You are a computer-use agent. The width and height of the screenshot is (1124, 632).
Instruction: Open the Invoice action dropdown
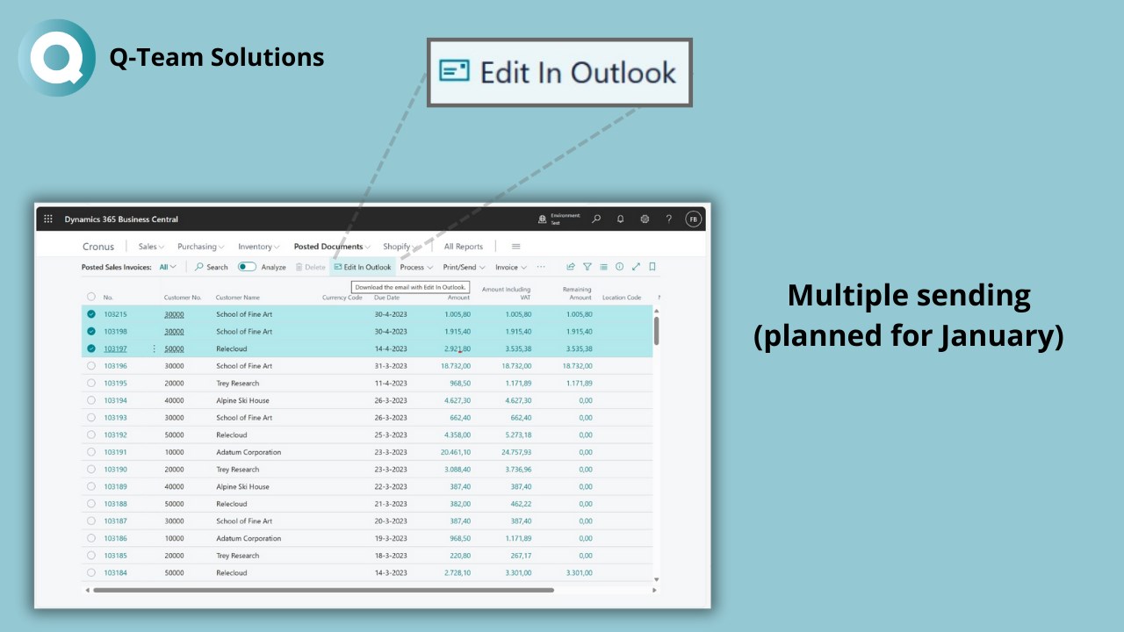tap(511, 267)
